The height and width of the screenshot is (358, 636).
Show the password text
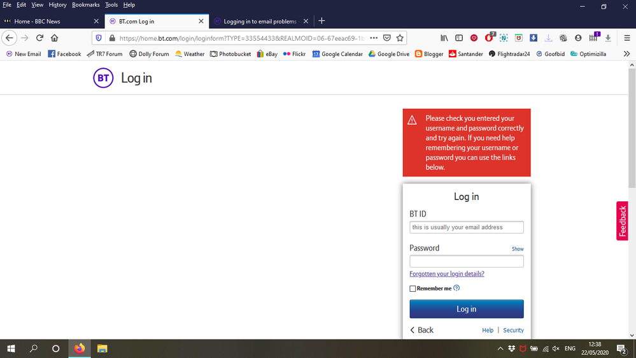tap(518, 249)
